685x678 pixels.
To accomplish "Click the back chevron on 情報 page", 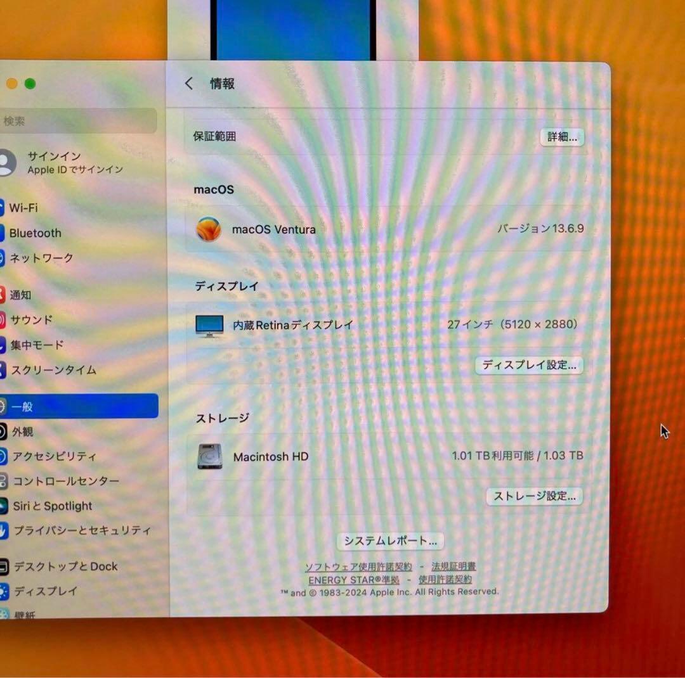I will tap(188, 83).
